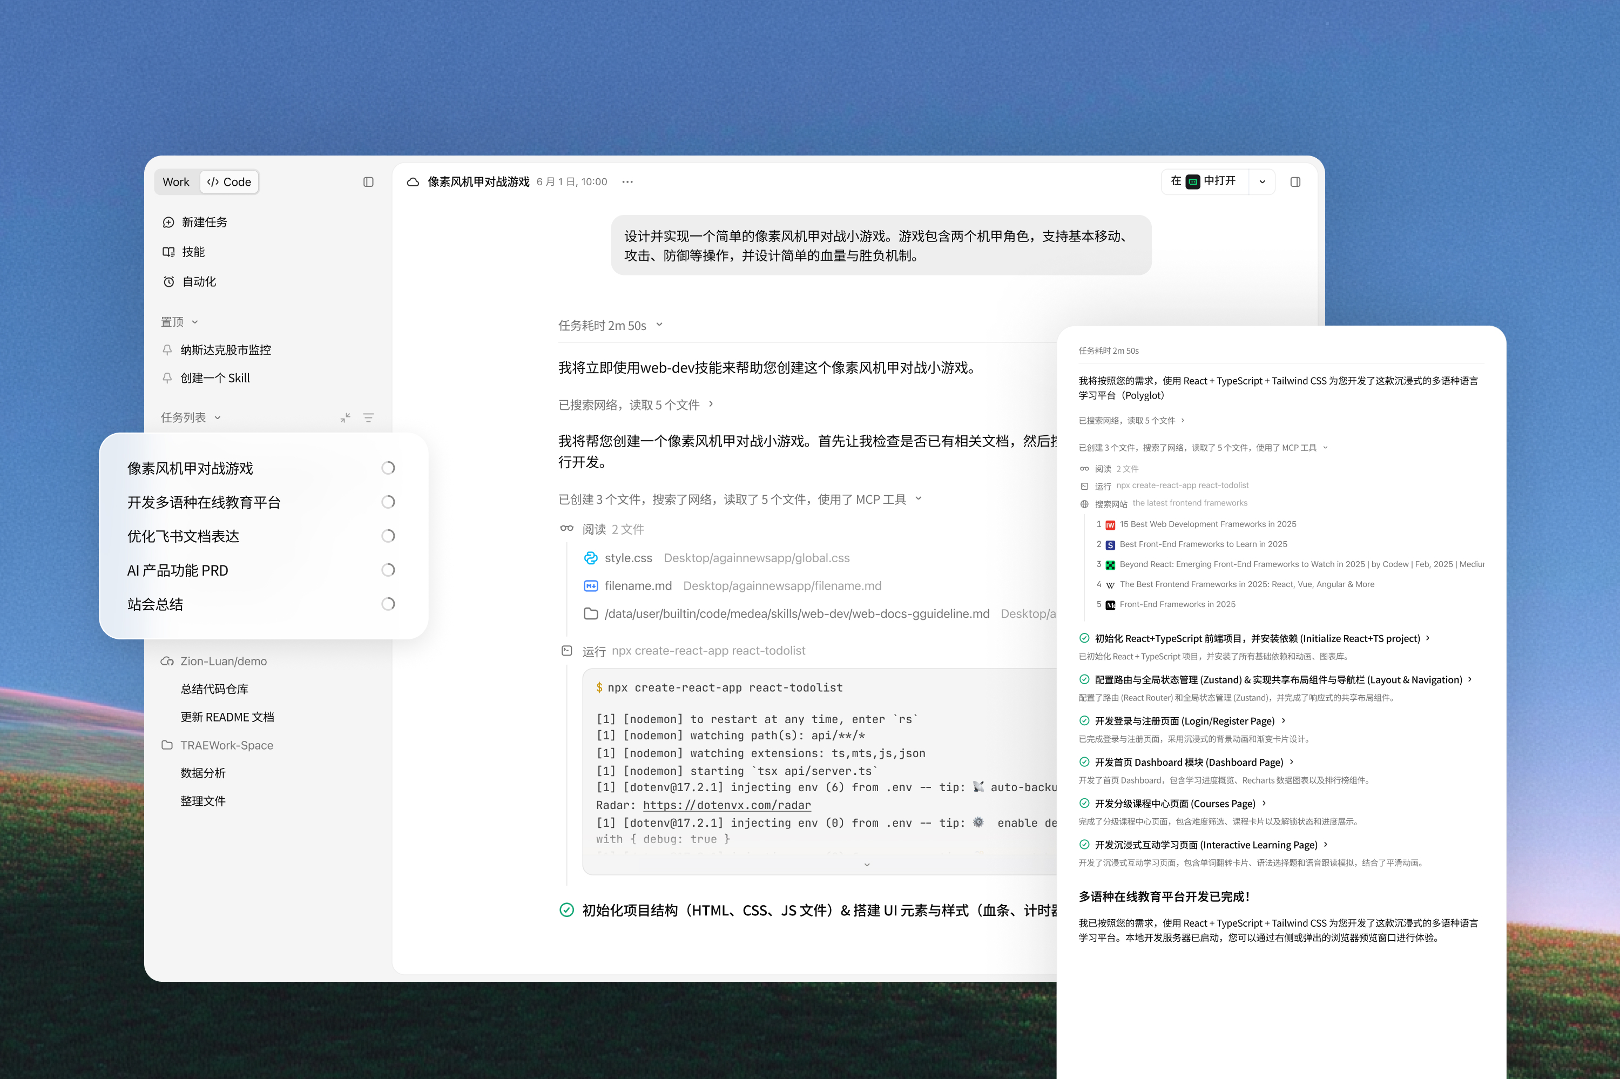Open the filter icon in 任务列表 header
This screenshot has width=1620, height=1079.
click(369, 417)
